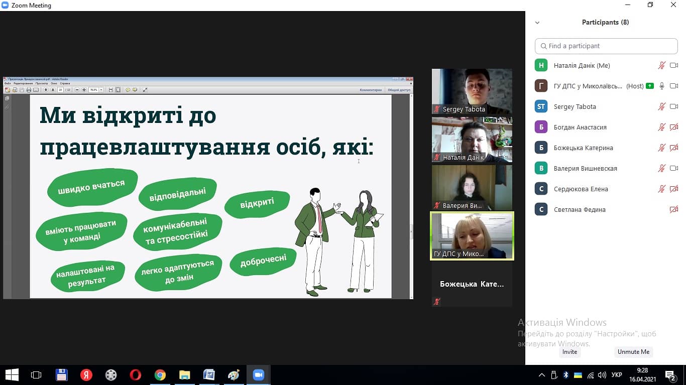The image size is (686, 385).
Task: Click the green share-screen badge beside Host
Action: 650,86
